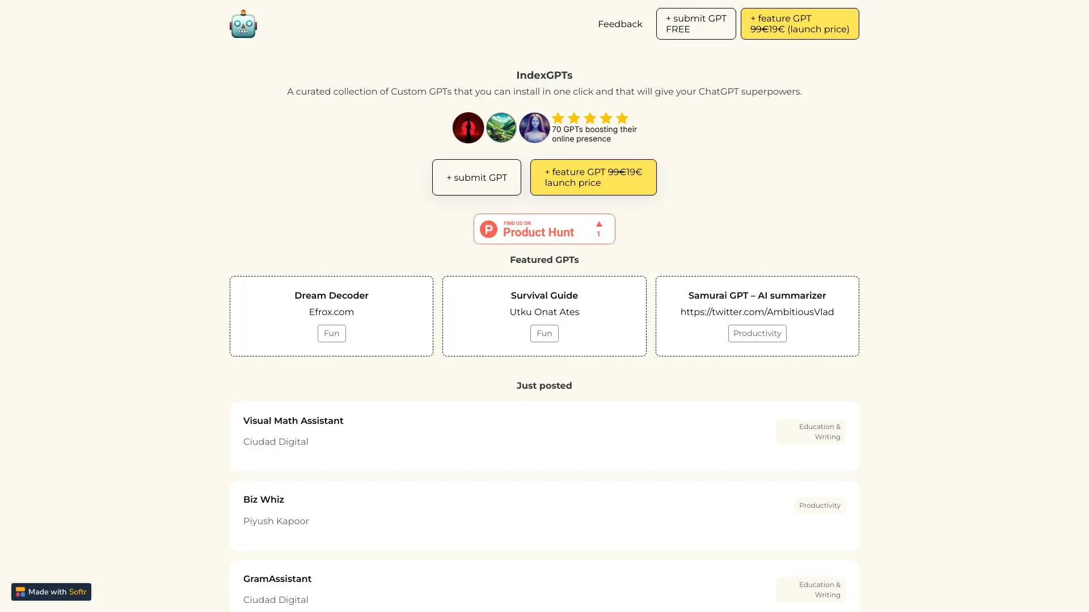Screen dimensions: 1089x612
Task: Click the Product Hunt badge
Action: point(544,229)
